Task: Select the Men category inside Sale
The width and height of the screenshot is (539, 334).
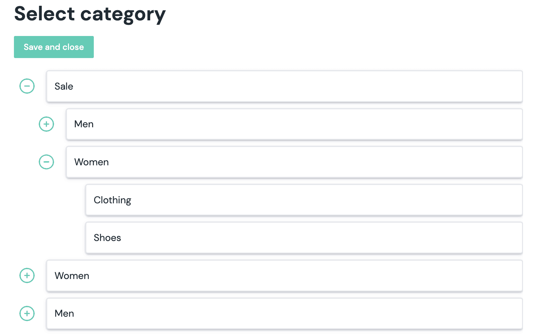Action: click(x=294, y=124)
